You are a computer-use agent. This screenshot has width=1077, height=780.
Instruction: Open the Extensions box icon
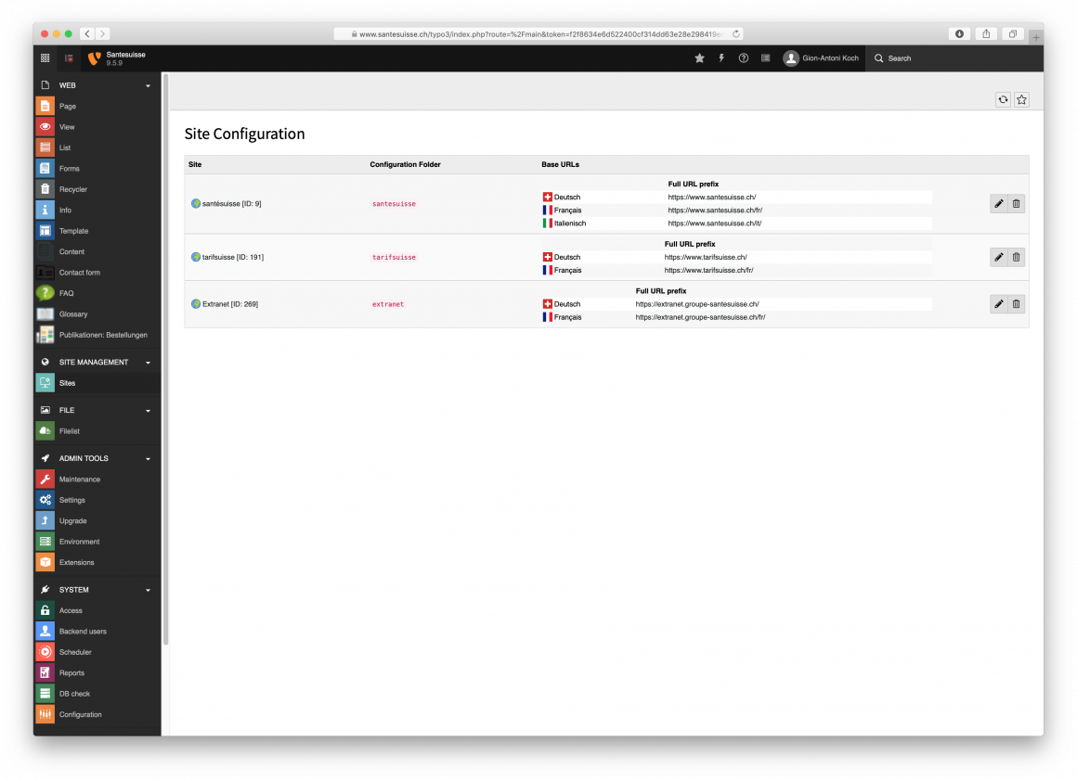coord(45,563)
